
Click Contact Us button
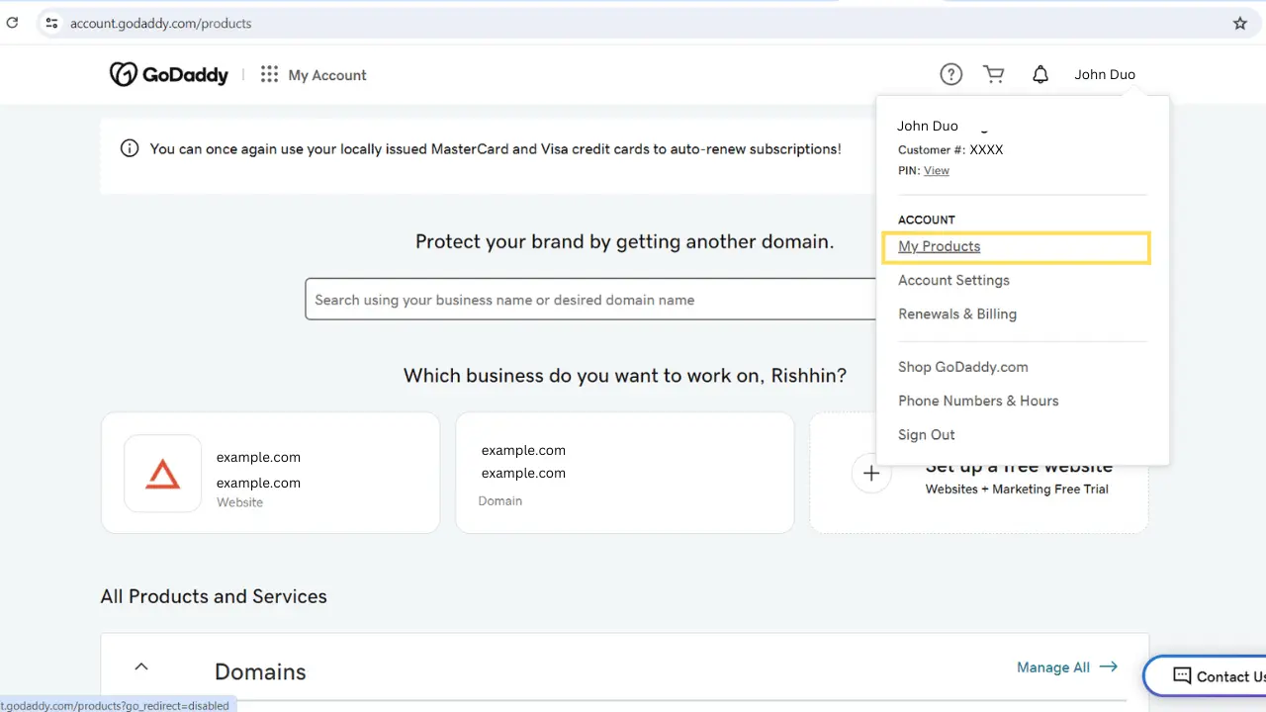1205,676
